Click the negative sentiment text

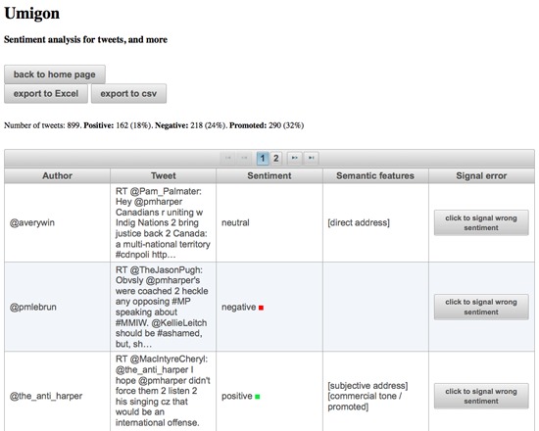238,307
